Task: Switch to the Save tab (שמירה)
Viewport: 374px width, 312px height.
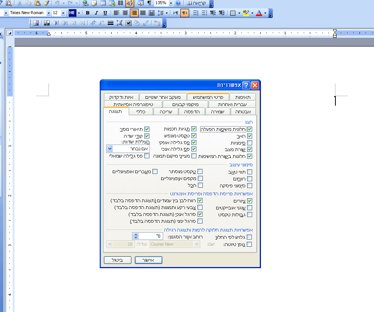Action: point(218,111)
